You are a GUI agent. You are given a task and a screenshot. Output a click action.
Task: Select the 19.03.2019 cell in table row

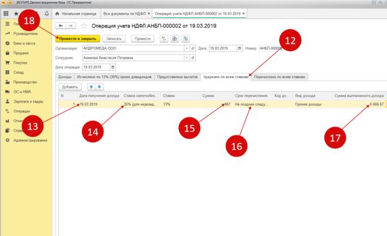[99, 104]
